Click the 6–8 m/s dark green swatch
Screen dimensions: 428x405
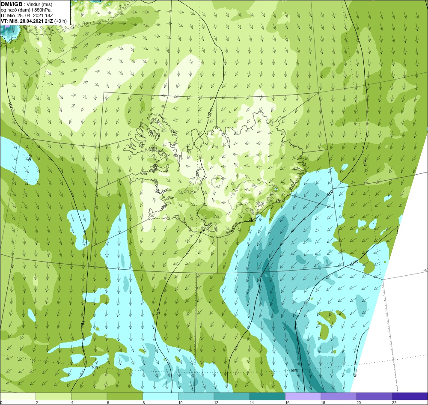(125, 396)
